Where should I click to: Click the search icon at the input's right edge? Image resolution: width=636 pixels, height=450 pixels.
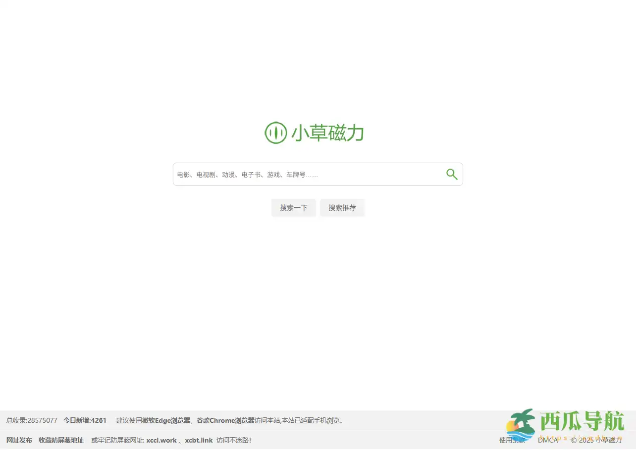(x=451, y=174)
